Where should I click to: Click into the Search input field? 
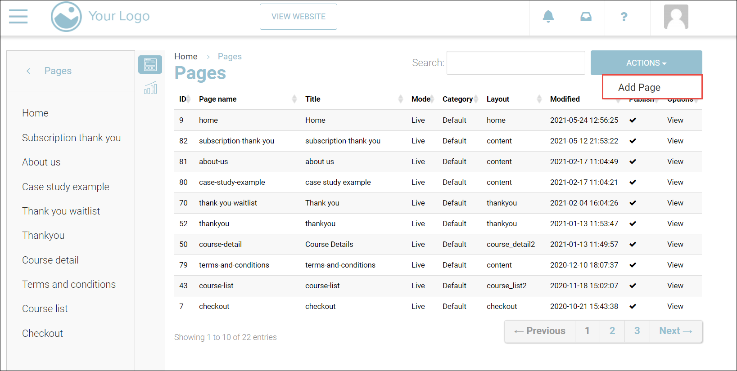(x=515, y=63)
